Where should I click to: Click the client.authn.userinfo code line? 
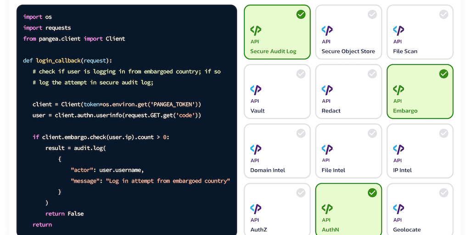[x=117, y=115]
